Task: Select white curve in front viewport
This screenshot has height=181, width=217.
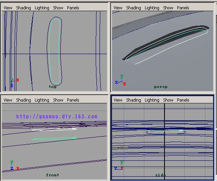Action: coord(54,130)
